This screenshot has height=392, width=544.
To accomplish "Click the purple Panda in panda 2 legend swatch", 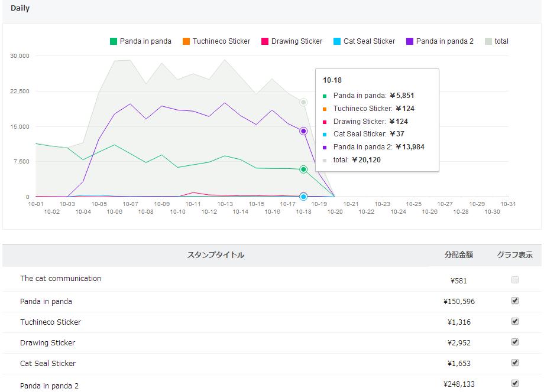I will pyautogui.click(x=410, y=41).
